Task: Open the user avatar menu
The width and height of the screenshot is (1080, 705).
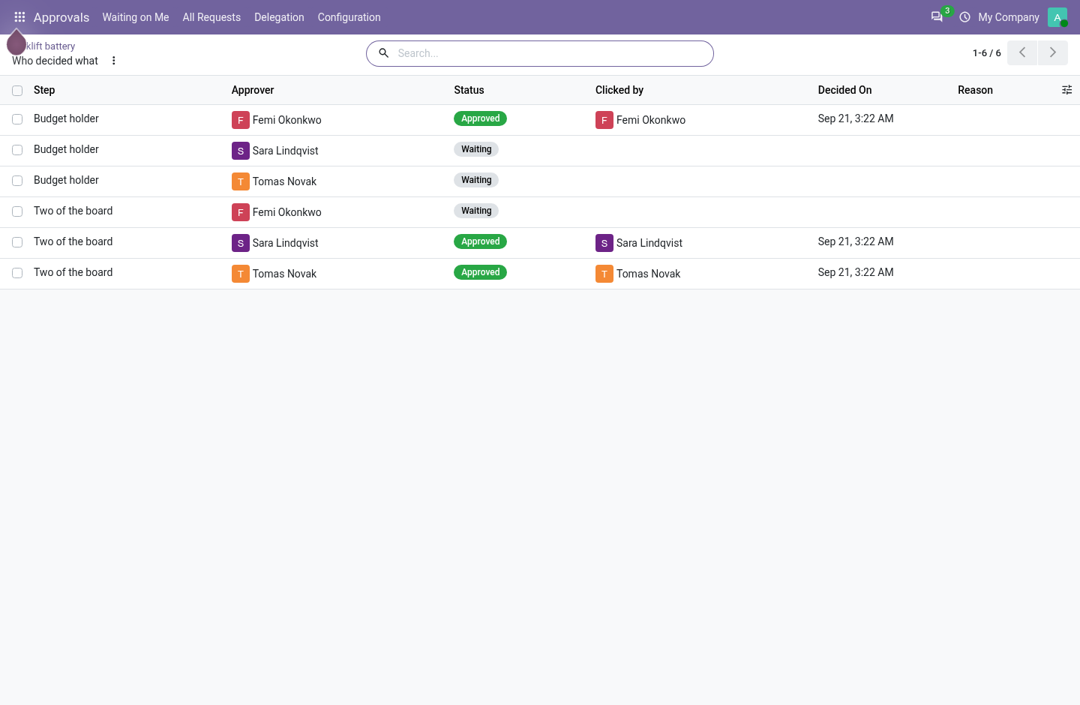Action: 1057,17
